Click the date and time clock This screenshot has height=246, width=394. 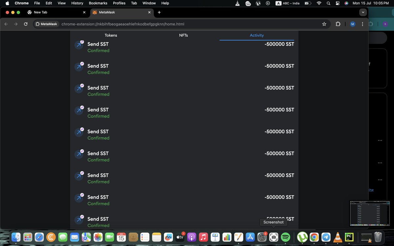coord(371,3)
